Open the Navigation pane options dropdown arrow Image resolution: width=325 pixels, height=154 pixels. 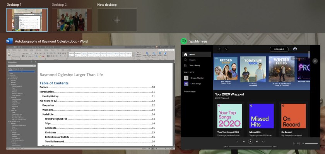[32, 62]
